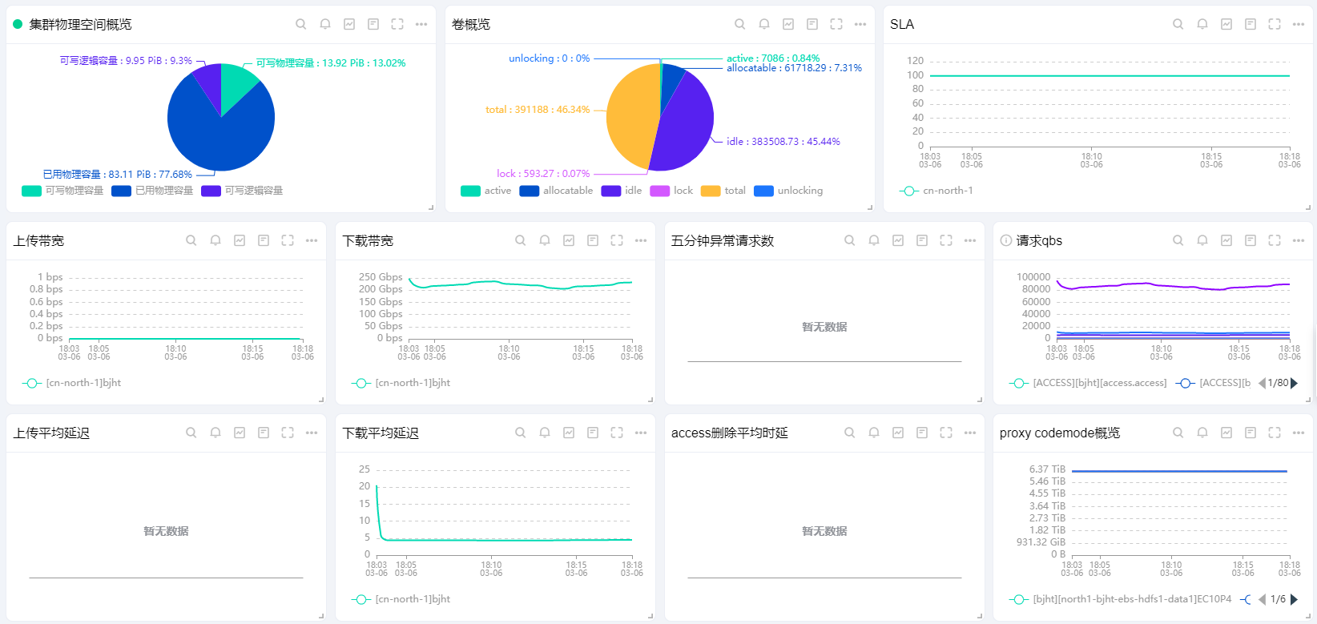
Task: Open note icon in proxy codemode概览 panel
Action: [x=1251, y=433]
